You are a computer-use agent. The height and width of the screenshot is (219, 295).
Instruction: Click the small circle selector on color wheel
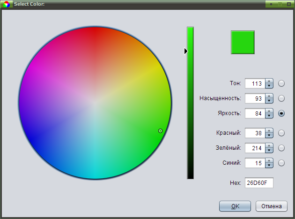[x=160, y=131]
